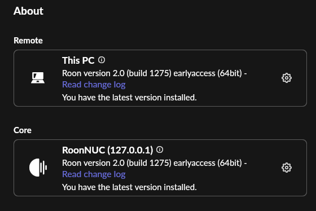
Task: Click the word earlyaccess in the Core card
Action: point(194,163)
